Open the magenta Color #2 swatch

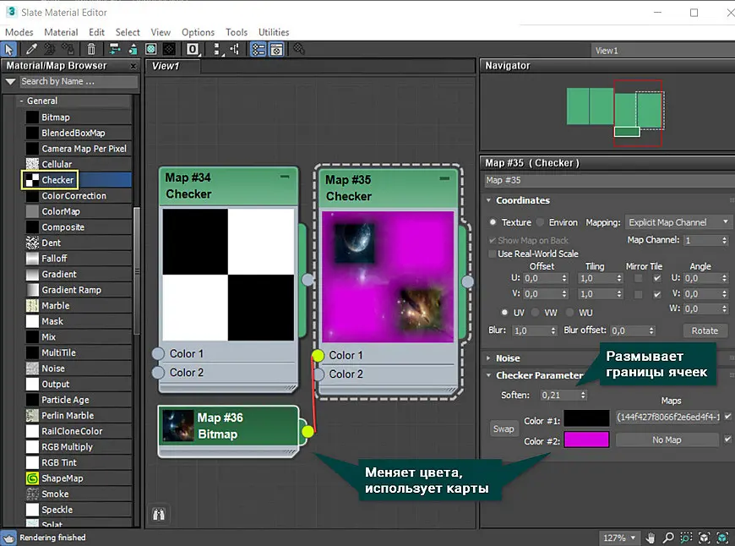(x=586, y=440)
